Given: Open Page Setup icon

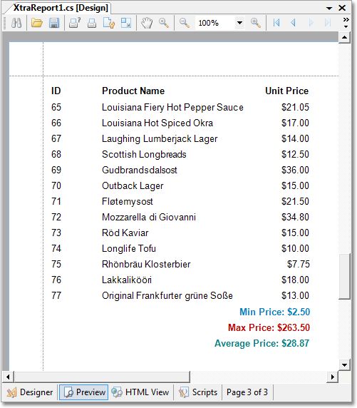Looking at the screenshot, I should pos(109,23).
